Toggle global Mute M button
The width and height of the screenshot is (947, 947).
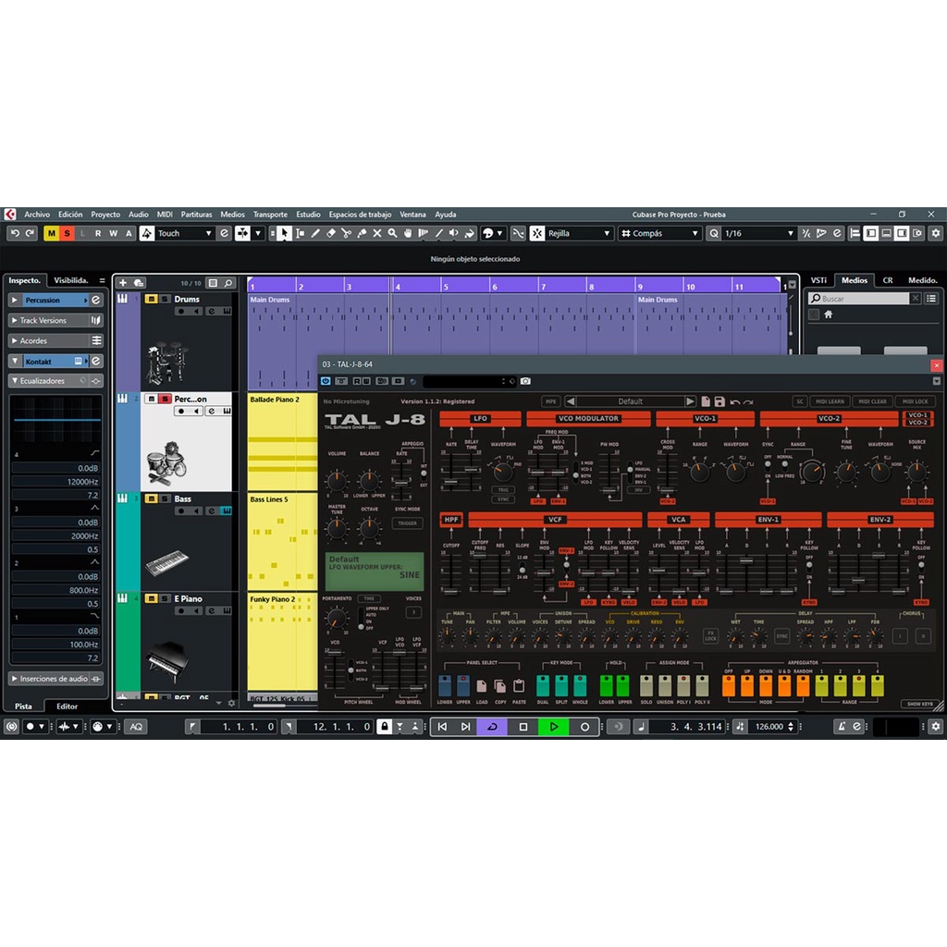(x=52, y=233)
